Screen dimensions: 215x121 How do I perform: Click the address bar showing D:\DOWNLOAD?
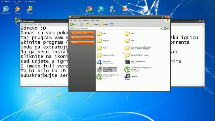(x=118, y=28)
